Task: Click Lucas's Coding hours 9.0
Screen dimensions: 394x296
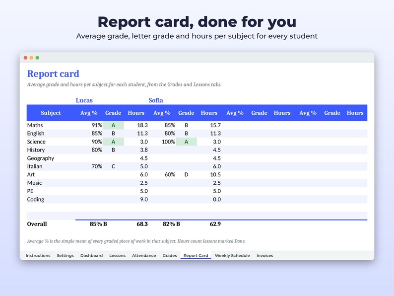Action: pos(144,200)
